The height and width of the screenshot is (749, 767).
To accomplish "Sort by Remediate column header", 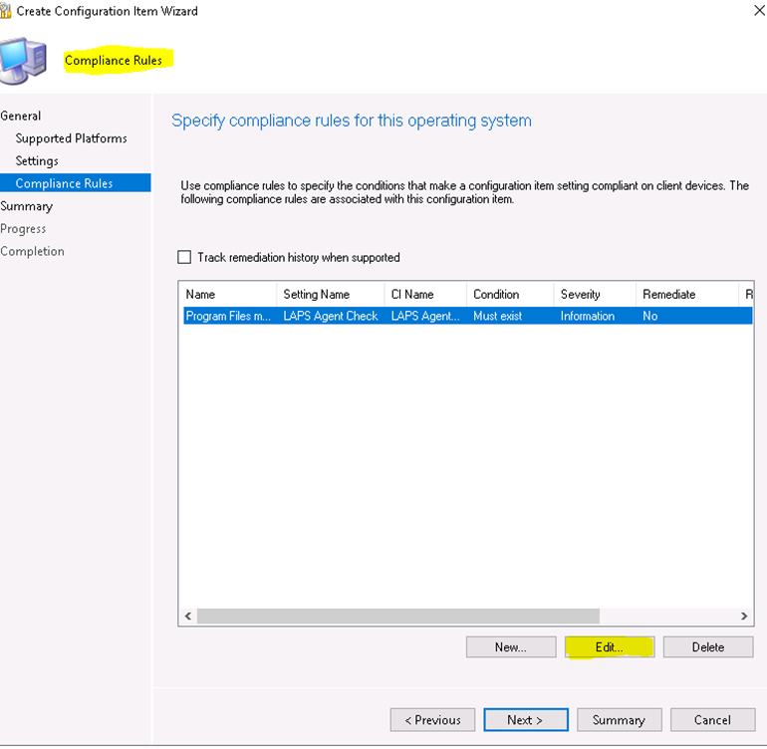I will click(x=686, y=295).
